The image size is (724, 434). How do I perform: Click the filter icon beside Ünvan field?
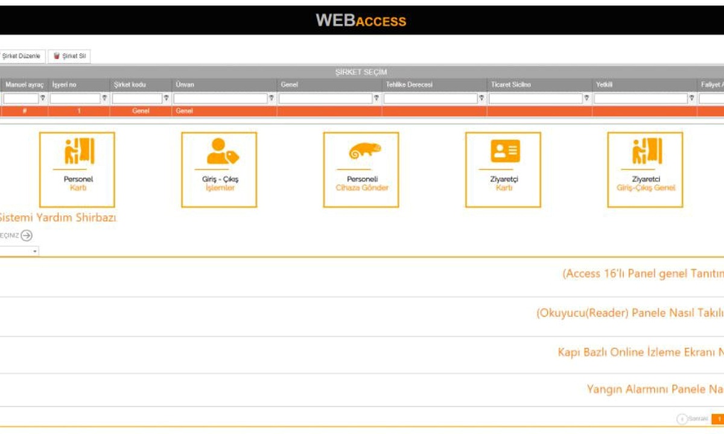271,98
